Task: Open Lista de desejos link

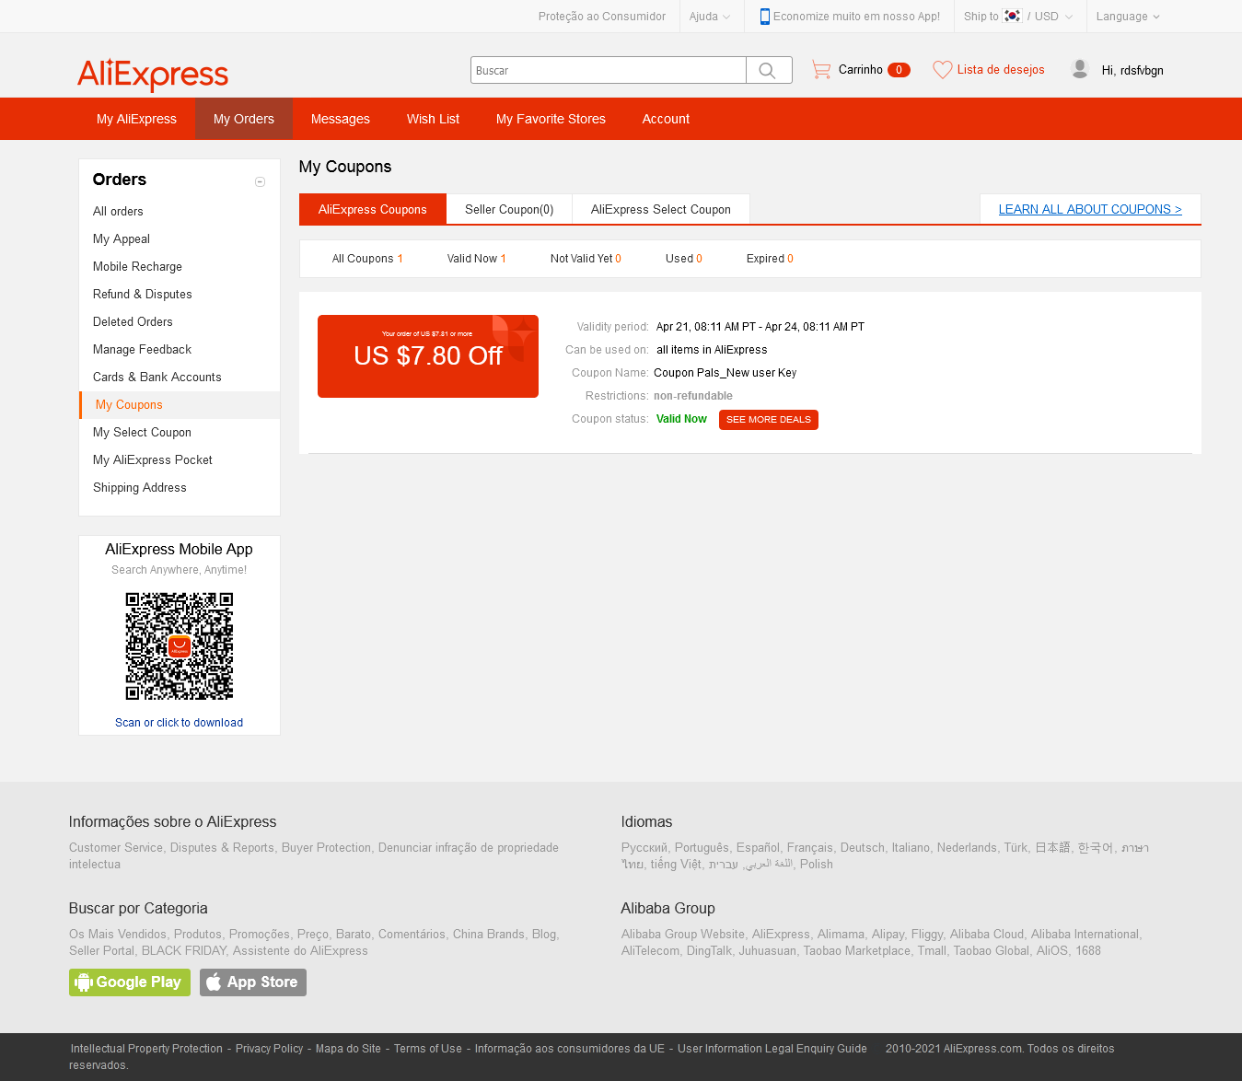Action: (x=1001, y=70)
